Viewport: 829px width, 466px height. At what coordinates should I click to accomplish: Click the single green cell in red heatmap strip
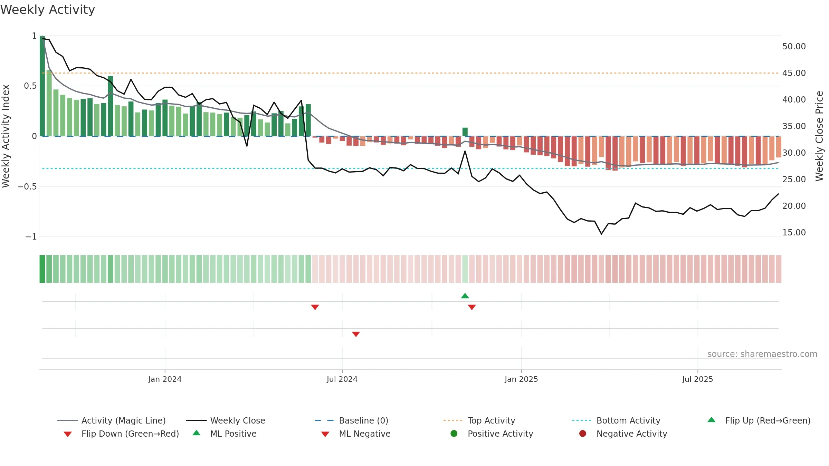point(465,269)
